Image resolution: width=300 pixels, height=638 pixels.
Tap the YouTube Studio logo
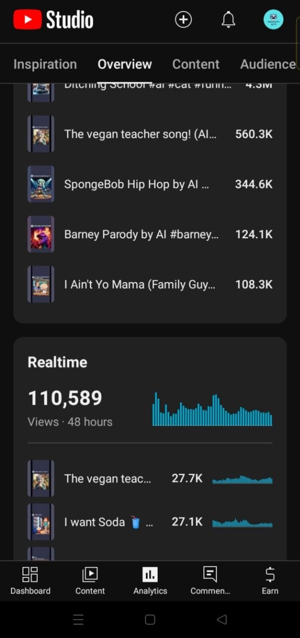click(x=53, y=20)
